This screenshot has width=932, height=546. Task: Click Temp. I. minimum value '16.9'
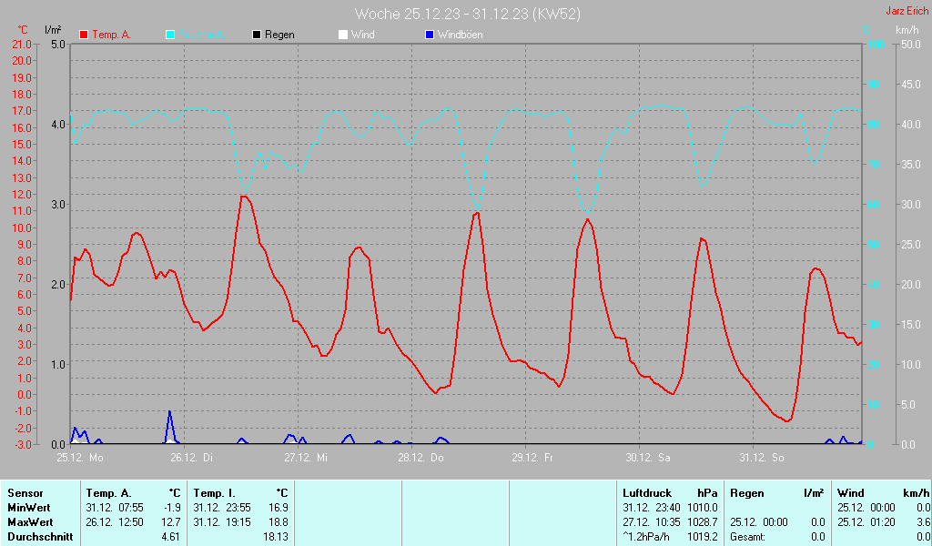point(279,508)
